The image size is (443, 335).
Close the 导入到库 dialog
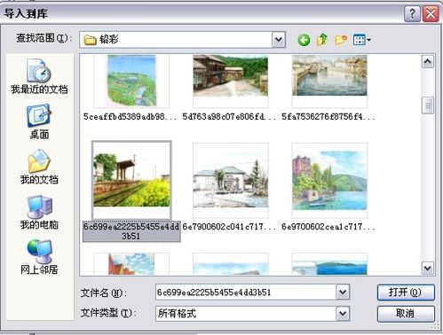(431, 13)
